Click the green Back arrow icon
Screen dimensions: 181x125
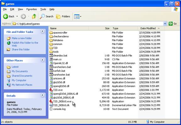[5, 17]
